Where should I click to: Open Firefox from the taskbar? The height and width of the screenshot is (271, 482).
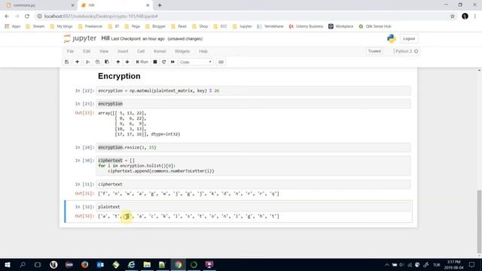coord(84,264)
